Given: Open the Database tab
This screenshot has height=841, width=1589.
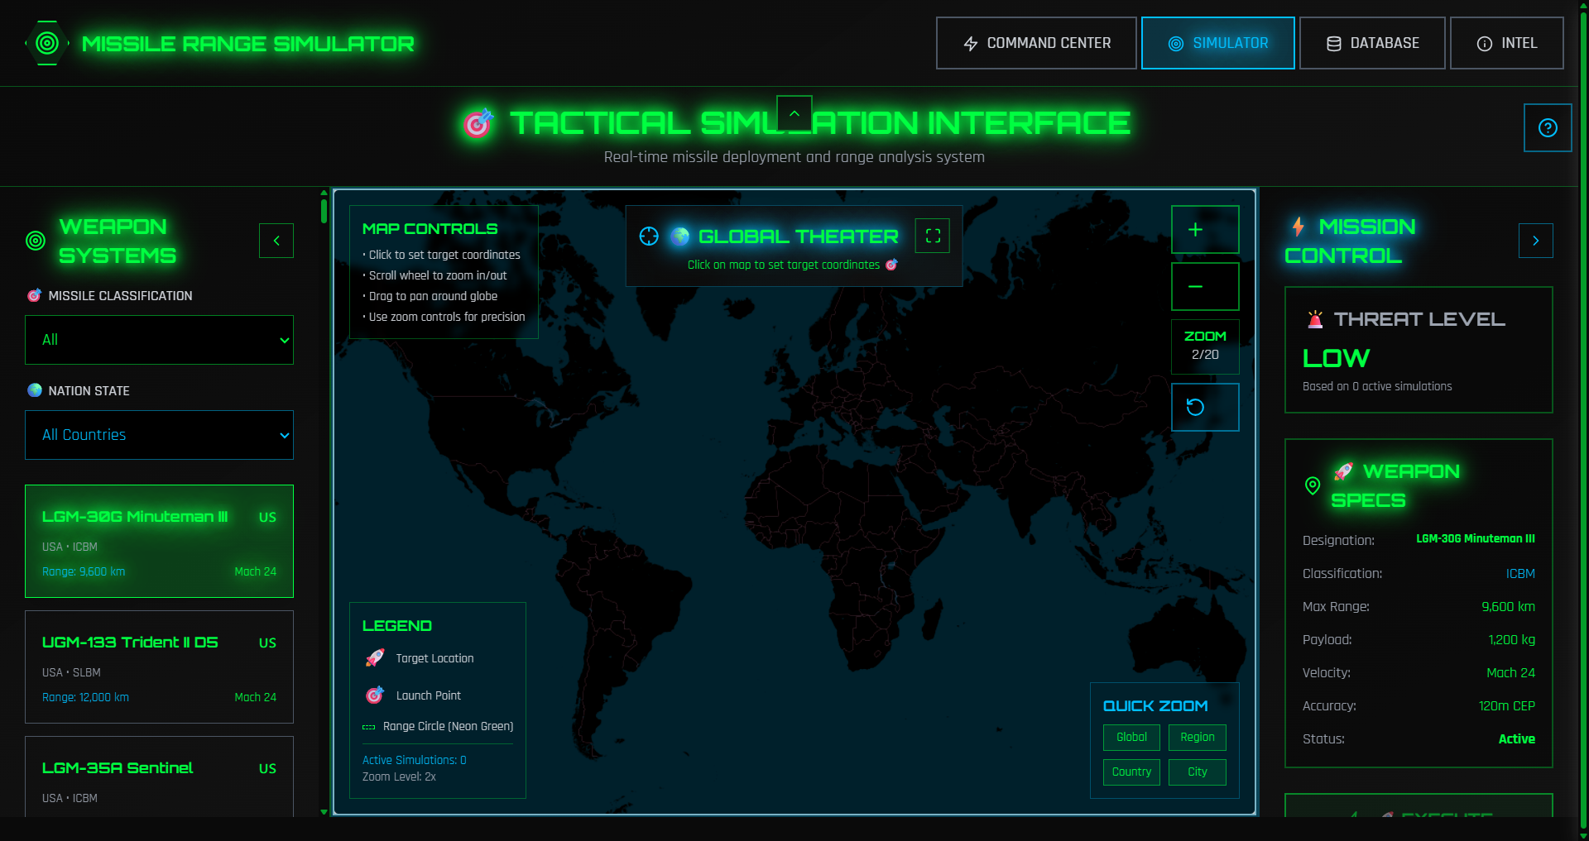Looking at the screenshot, I should pyautogui.click(x=1372, y=43).
